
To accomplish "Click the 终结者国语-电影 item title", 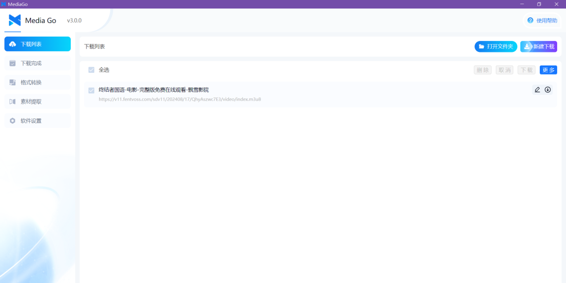I will pos(154,90).
